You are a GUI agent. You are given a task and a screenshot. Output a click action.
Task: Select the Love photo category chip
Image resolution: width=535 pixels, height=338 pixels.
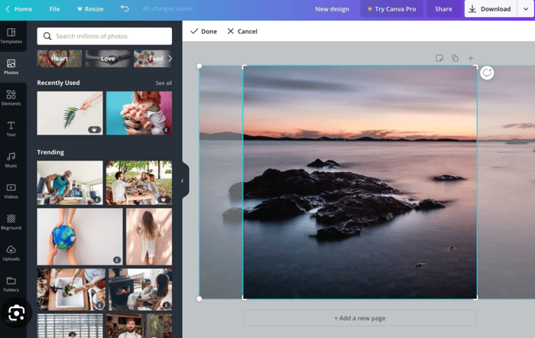(108, 59)
